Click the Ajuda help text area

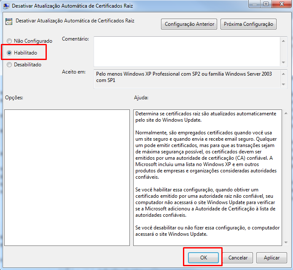(x=206, y=177)
